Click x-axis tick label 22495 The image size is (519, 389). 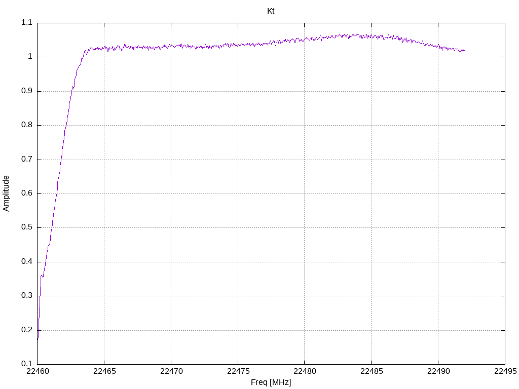pos(505,371)
